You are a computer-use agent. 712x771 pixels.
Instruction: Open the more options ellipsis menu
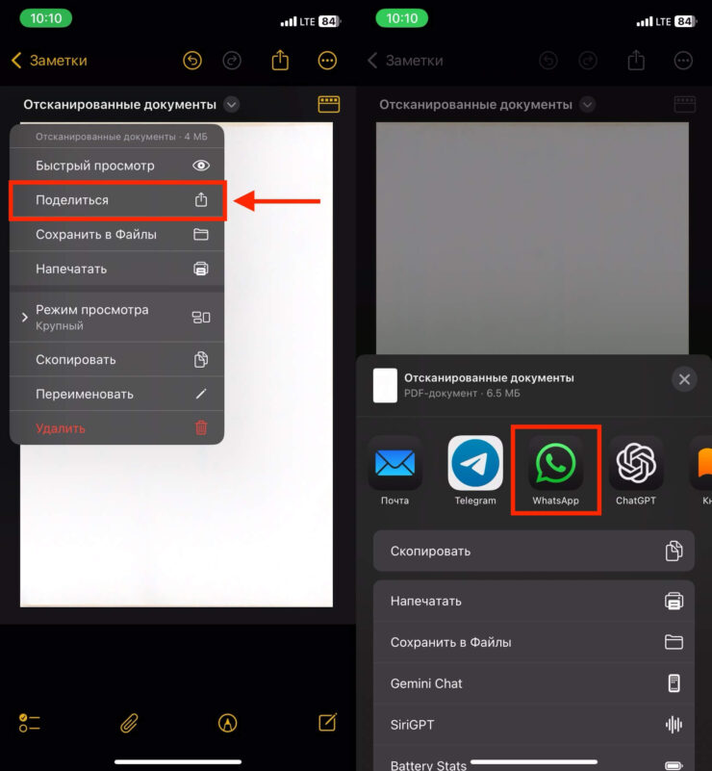tap(327, 61)
